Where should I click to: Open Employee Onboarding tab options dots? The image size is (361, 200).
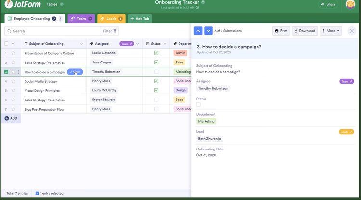point(61,19)
